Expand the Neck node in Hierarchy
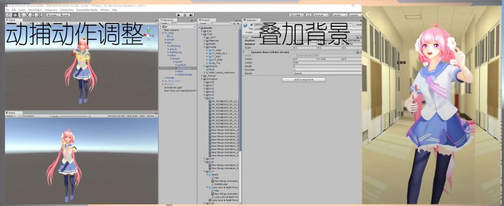 (x=176, y=71)
